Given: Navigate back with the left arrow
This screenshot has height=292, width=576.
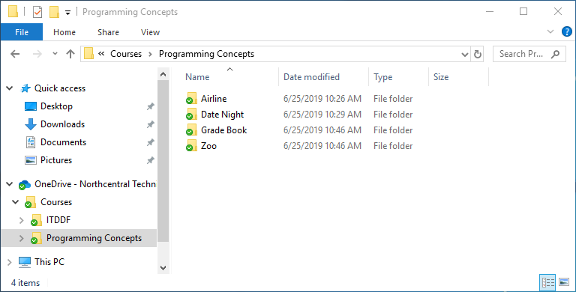Looking at the screenshot, I should (15, 54).
